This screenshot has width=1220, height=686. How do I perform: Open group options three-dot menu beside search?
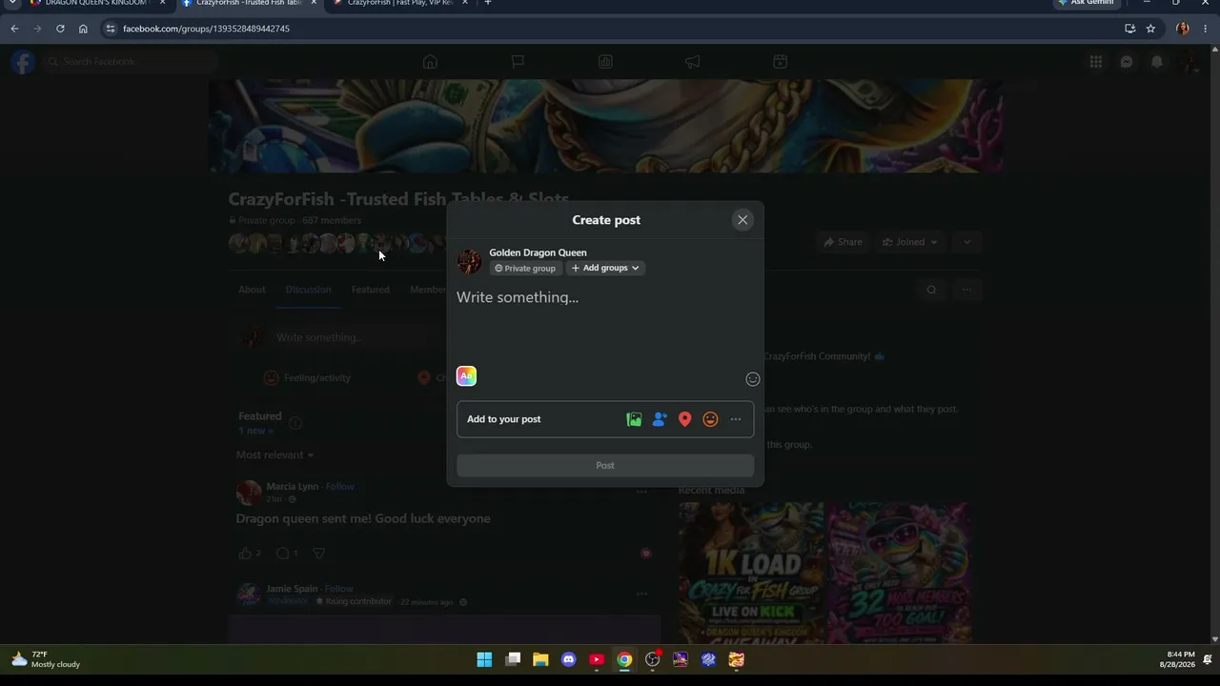(966, 290)
